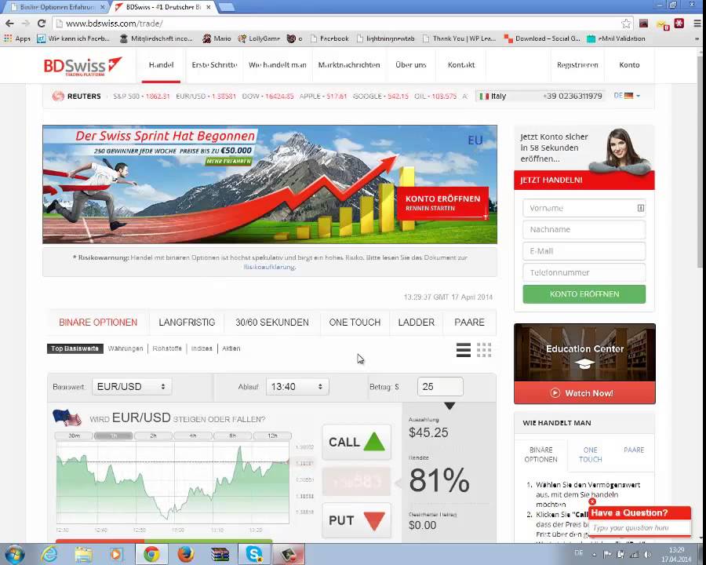Click the Risikoaufklärung link
The width and height of the screenshot is (706, 565).
(x=269, y=267)
